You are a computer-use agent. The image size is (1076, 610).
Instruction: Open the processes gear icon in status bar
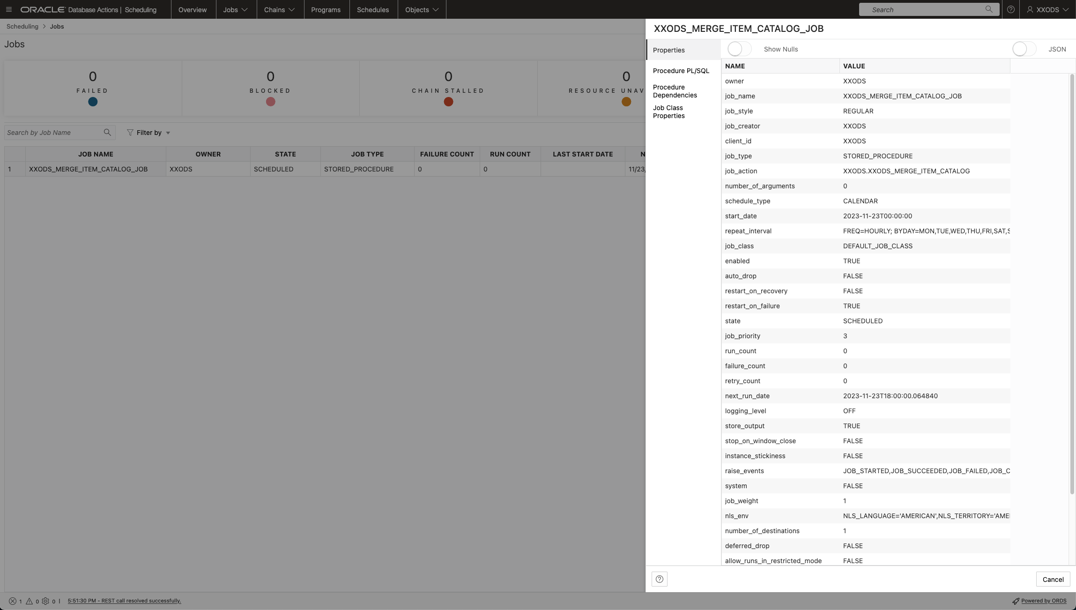click(x=45, y=601)
